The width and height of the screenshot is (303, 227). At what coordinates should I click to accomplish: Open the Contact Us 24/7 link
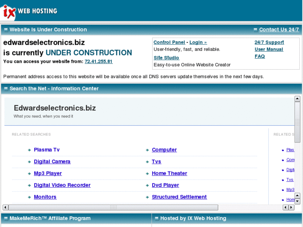[x=279, y=30]
